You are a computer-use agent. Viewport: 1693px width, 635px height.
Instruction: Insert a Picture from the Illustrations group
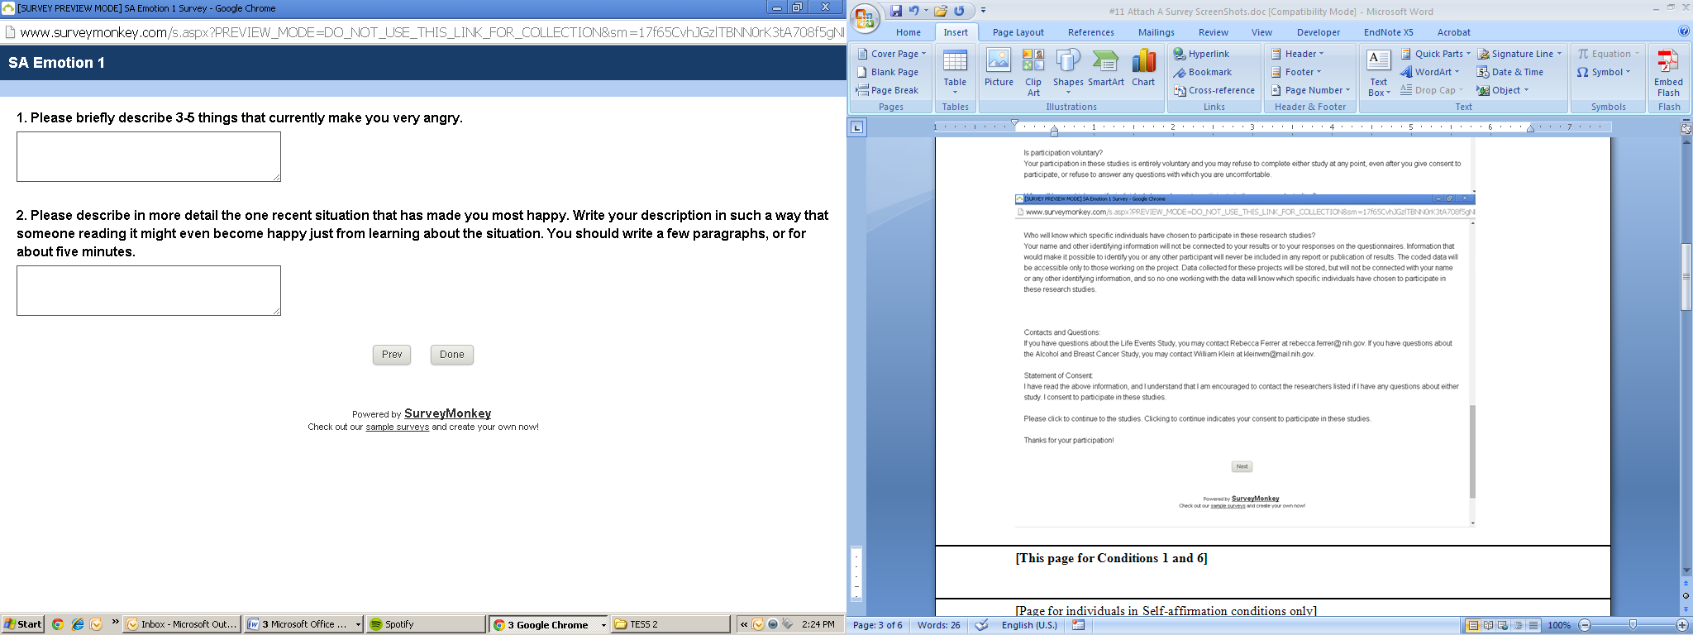point(999,68)
